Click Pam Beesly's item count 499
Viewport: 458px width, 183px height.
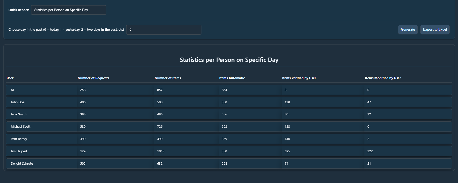[x=160, y=139]
